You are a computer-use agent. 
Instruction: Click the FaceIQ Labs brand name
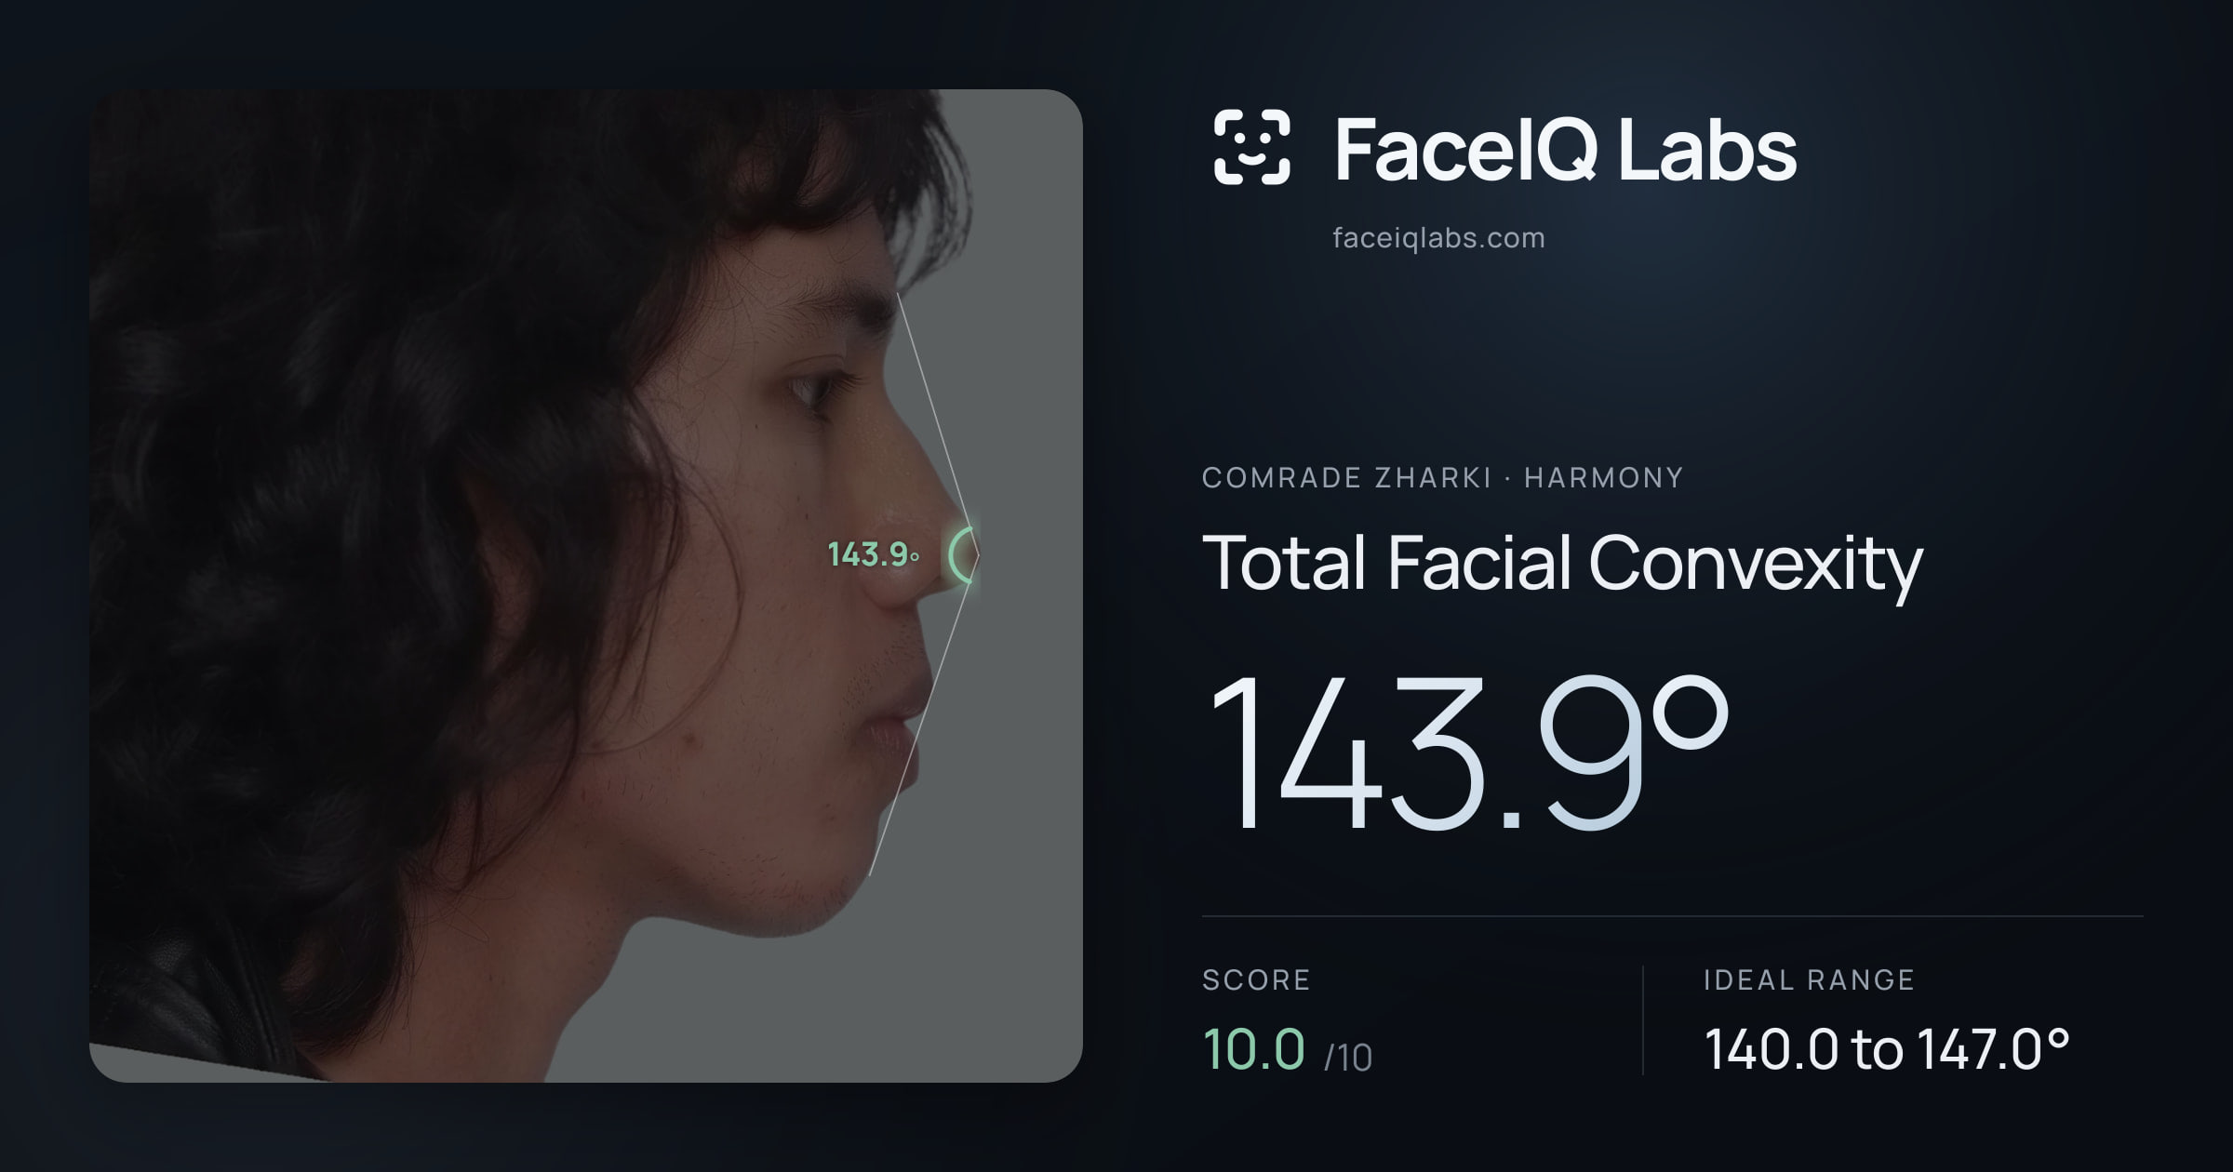1566,150
